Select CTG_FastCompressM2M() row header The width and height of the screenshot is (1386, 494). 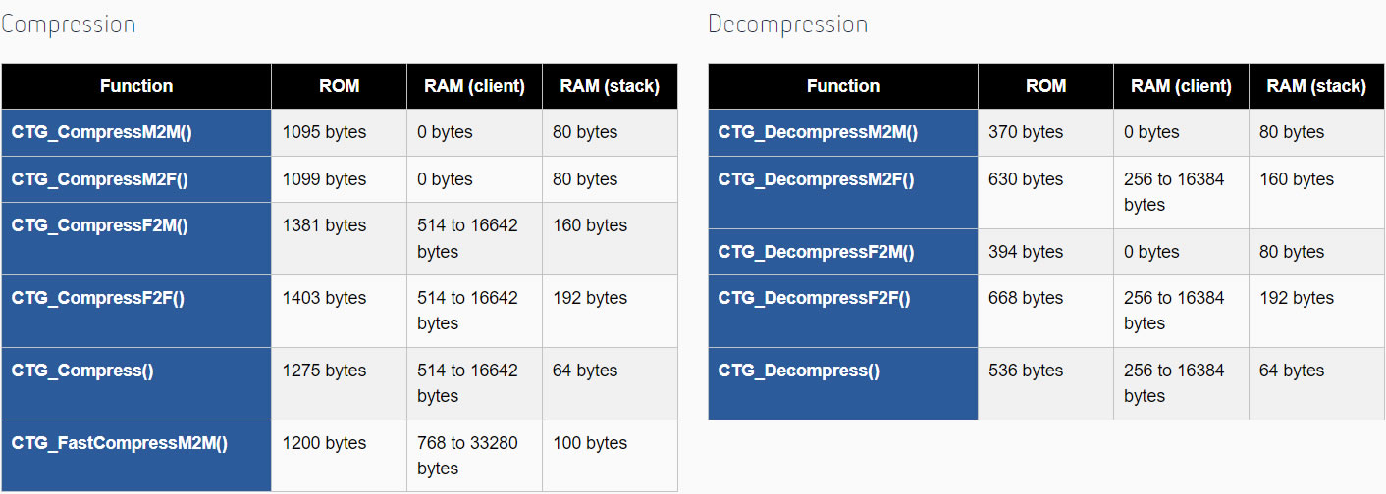tap(136, 456)
